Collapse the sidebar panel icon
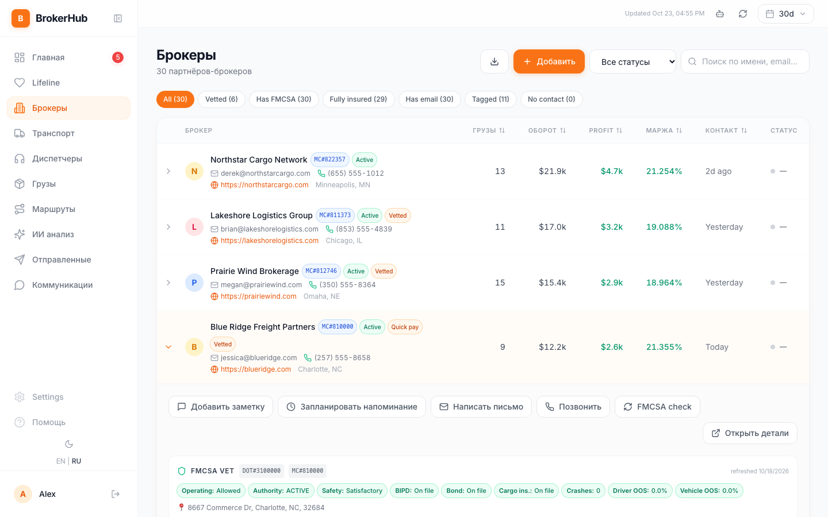This screenshot has height=517, width=828. (118, 18)
